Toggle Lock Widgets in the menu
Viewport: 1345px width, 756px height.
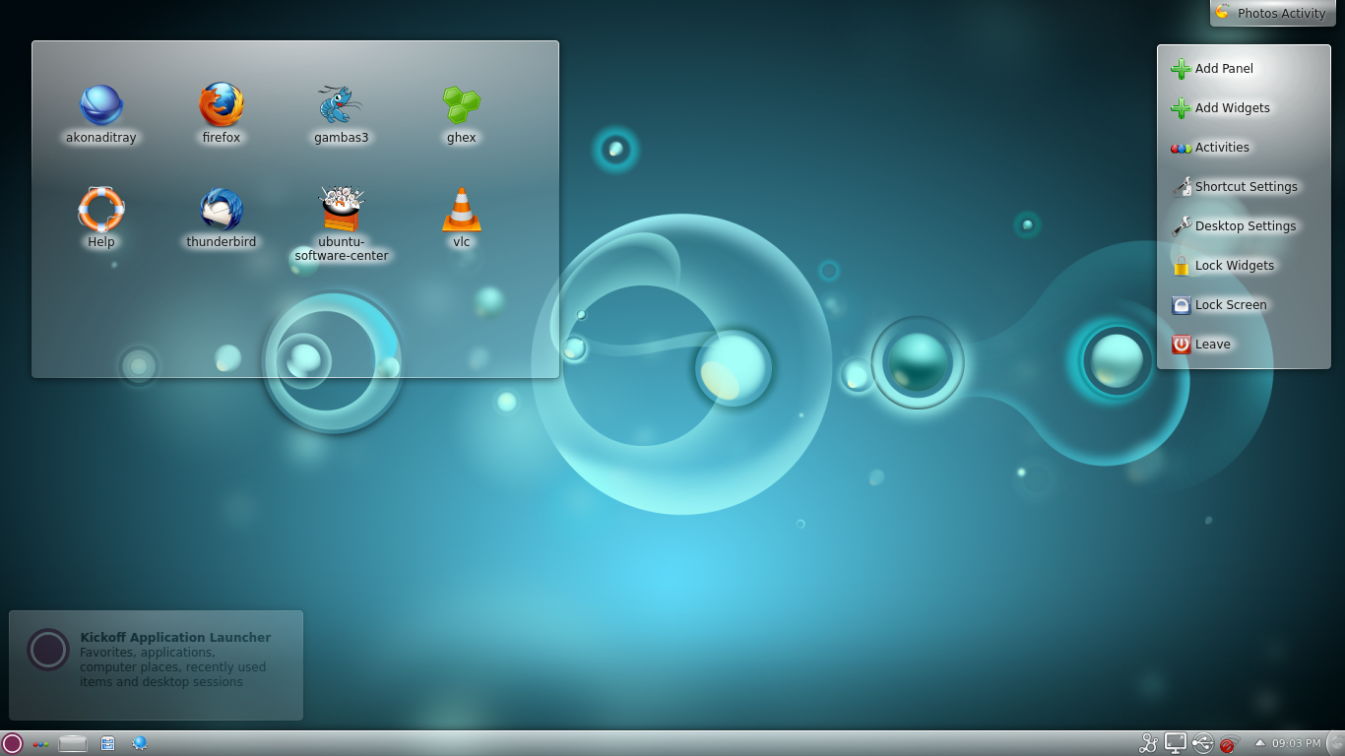[1234, 266]
